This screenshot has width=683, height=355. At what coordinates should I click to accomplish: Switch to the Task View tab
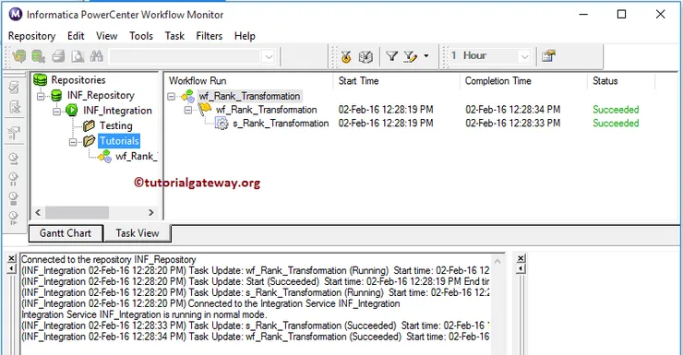pos(138,233)
